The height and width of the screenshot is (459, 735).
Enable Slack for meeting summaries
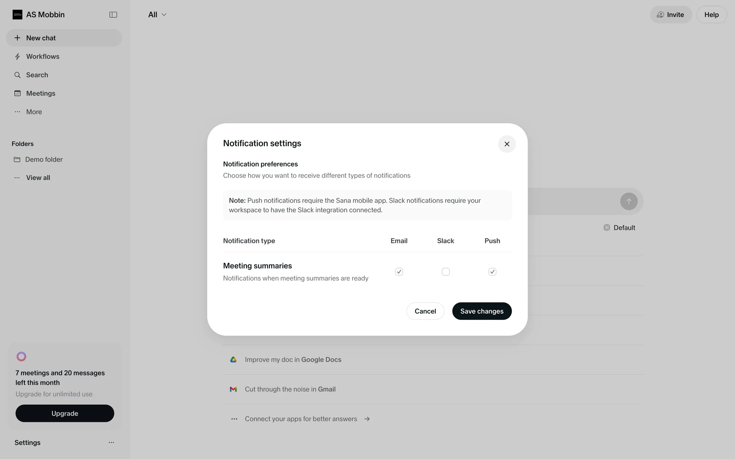point(446,272)
